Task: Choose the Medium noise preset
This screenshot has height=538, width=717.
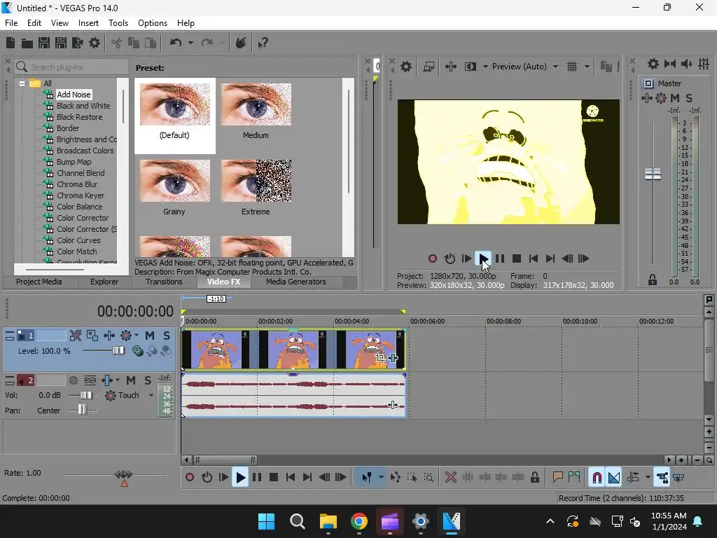Action: pyautogui.click(x=256, y=111)
